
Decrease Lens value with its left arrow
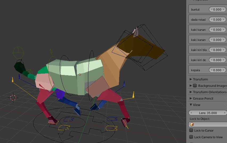191,113
